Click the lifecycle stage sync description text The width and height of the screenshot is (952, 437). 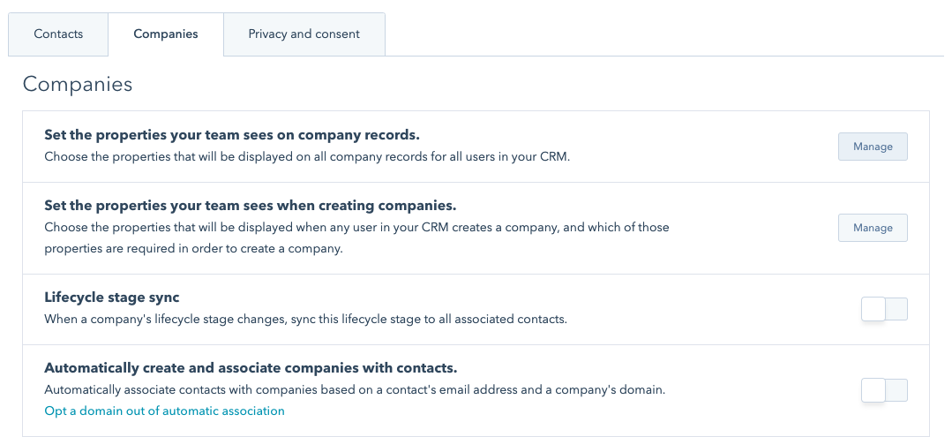pyautogui.click(x=305, y=319)
